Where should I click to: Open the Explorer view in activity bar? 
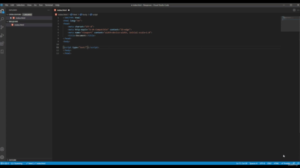(2, 11)
